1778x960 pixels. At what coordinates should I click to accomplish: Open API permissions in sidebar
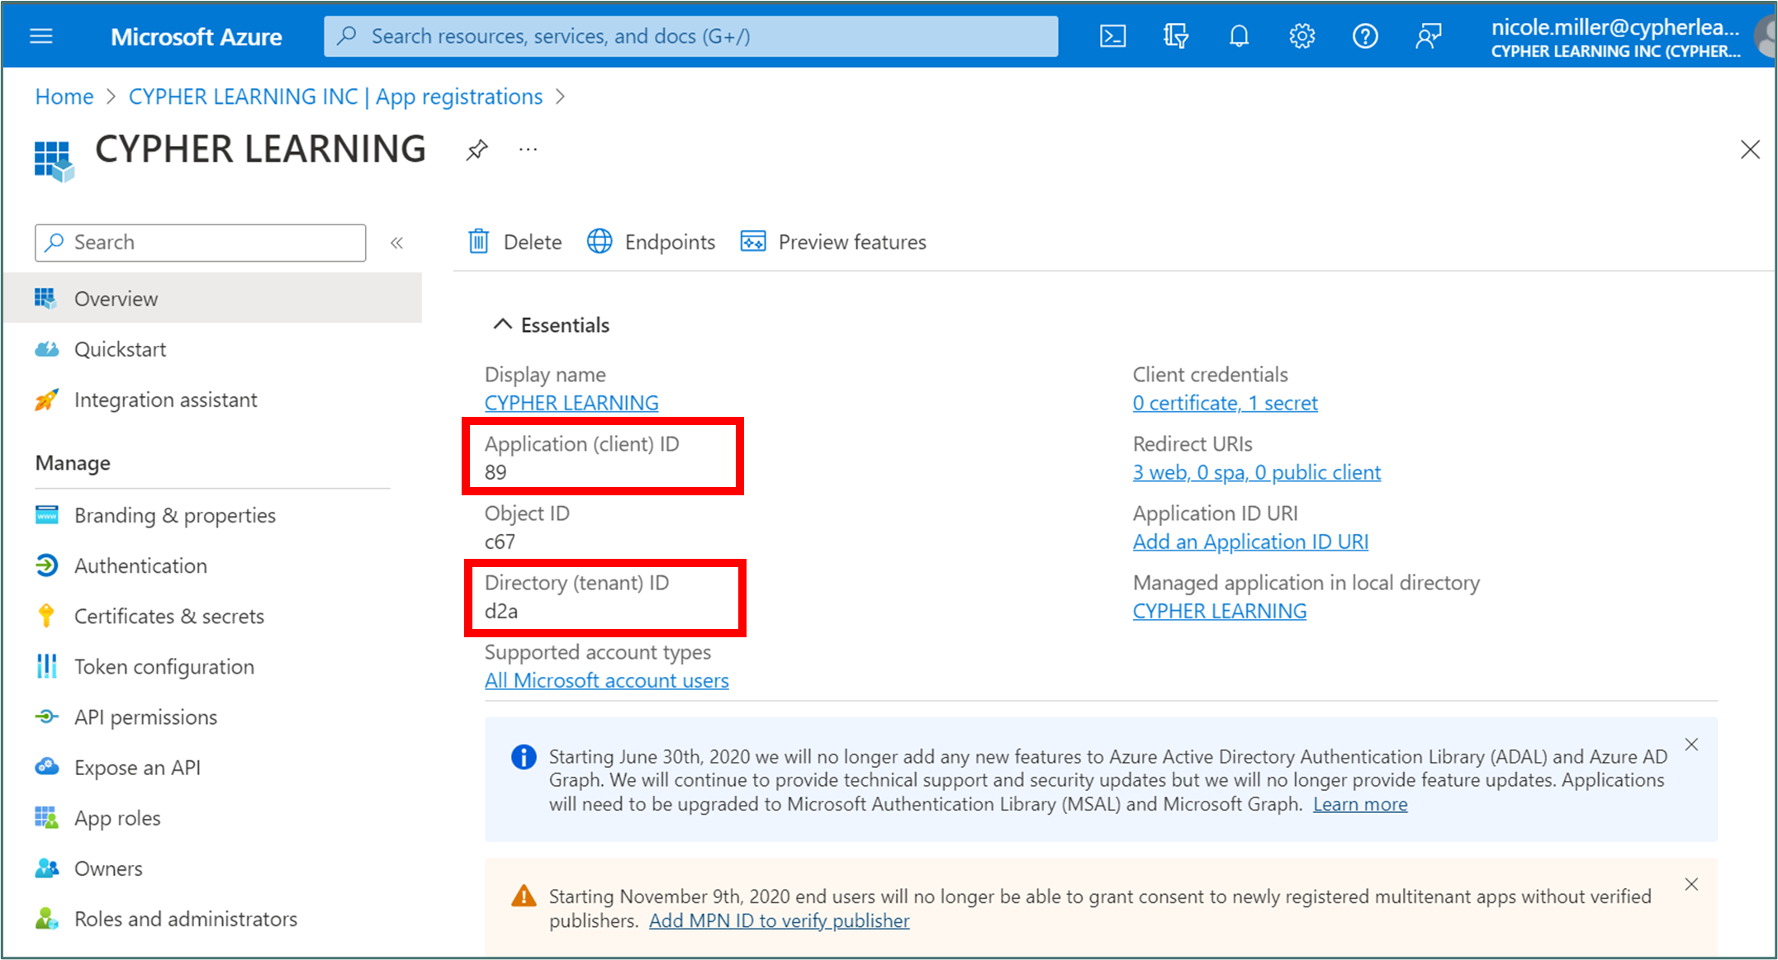145,717
